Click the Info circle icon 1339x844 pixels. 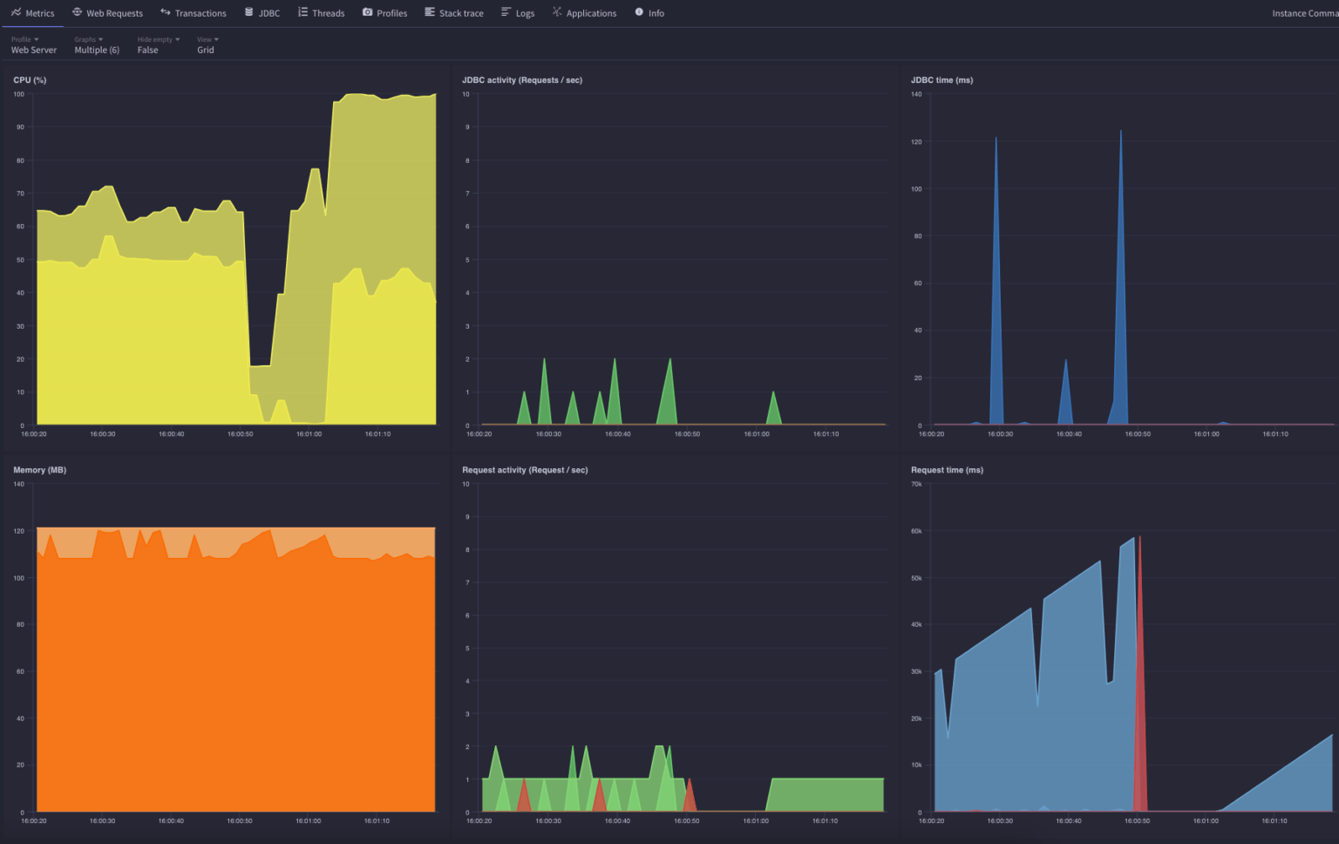pos(640,12)
